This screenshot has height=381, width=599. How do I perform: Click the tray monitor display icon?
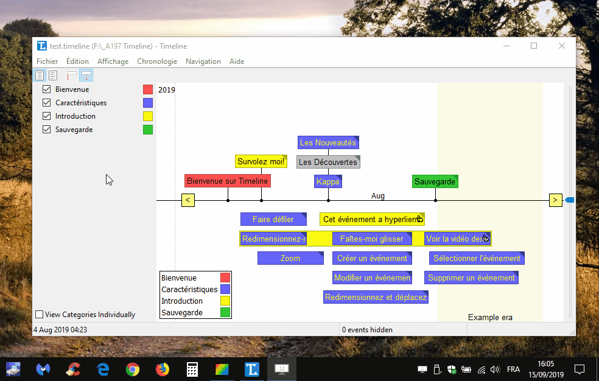tap(422, 369)
